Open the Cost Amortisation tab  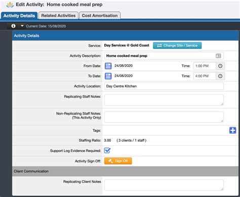(100, 16)
